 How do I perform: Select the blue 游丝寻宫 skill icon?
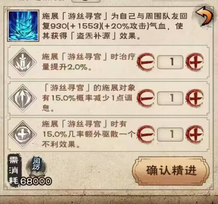click(23, 26)
